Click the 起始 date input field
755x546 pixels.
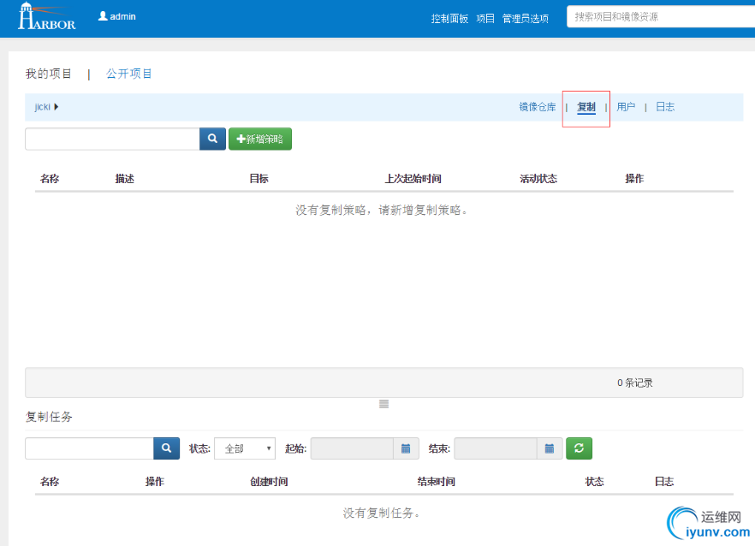pos(352,448)
